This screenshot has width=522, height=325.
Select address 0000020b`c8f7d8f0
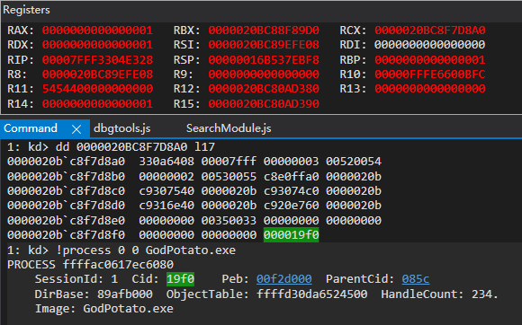[67, 235]
